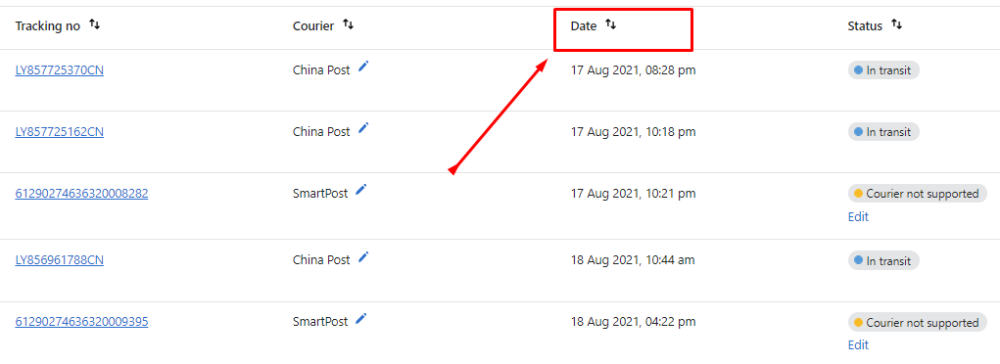Edit courier for LY857725370CN using pencil icon
Viewport: 1000px width, 364px height.
click(363, 67)
